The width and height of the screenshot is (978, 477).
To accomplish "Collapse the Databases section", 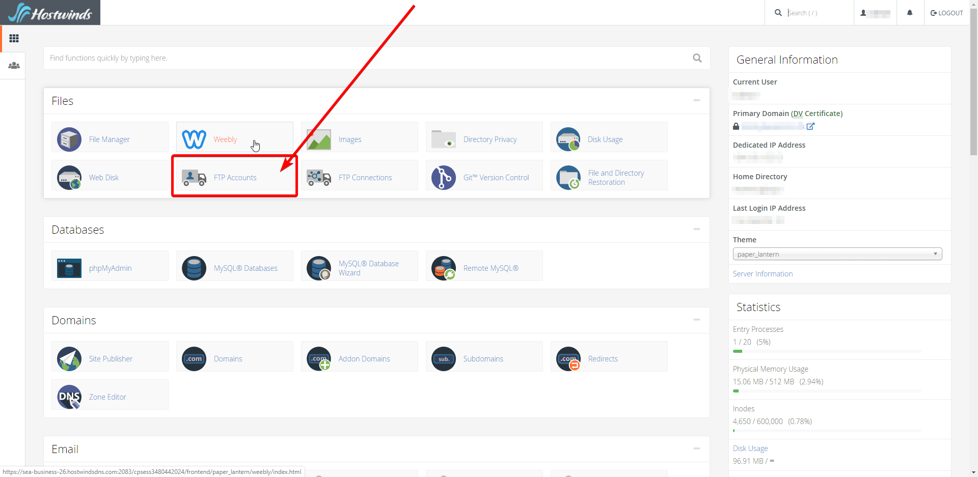I will (697, 229).
